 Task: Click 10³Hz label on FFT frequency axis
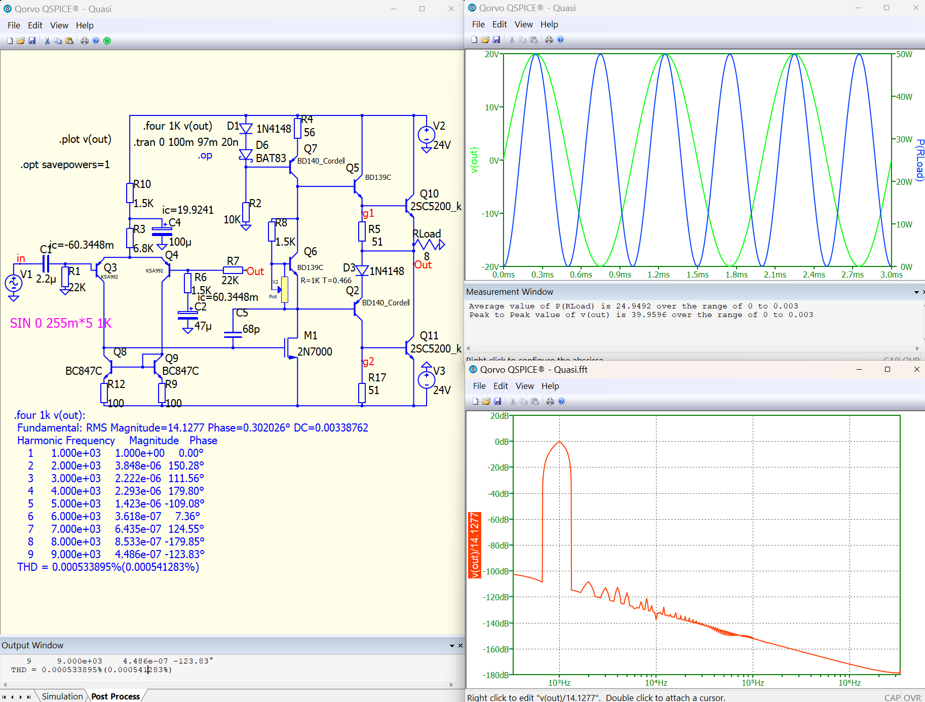[559, 683]
